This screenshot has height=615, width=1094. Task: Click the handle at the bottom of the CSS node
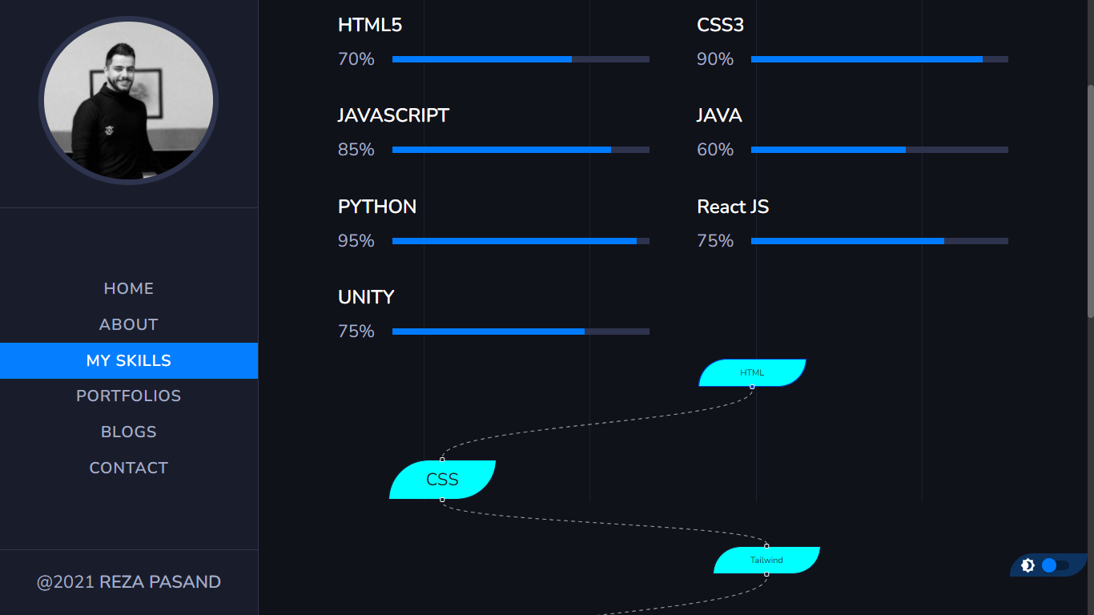point(443,499)
